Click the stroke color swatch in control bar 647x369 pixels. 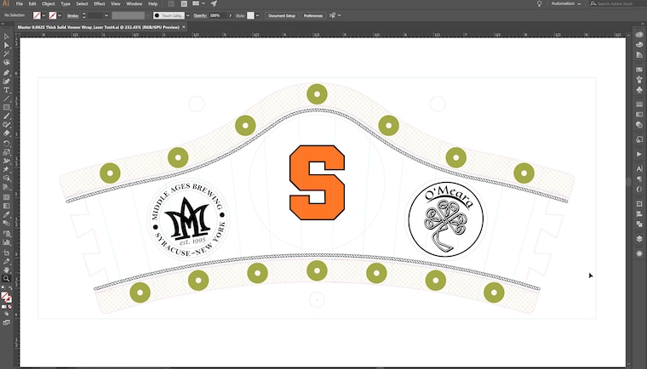point(53,15)
